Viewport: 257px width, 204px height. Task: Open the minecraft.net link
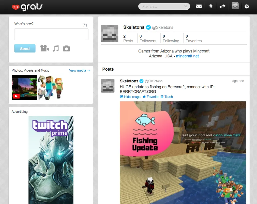187,56
